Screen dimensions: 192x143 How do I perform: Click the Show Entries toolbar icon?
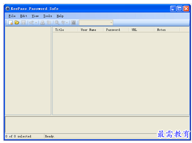(x=63, y=23)
